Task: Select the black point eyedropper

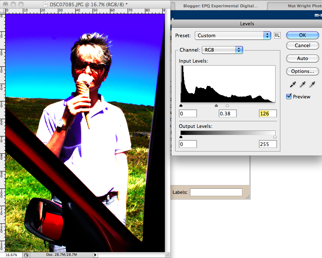Action: 292,84
